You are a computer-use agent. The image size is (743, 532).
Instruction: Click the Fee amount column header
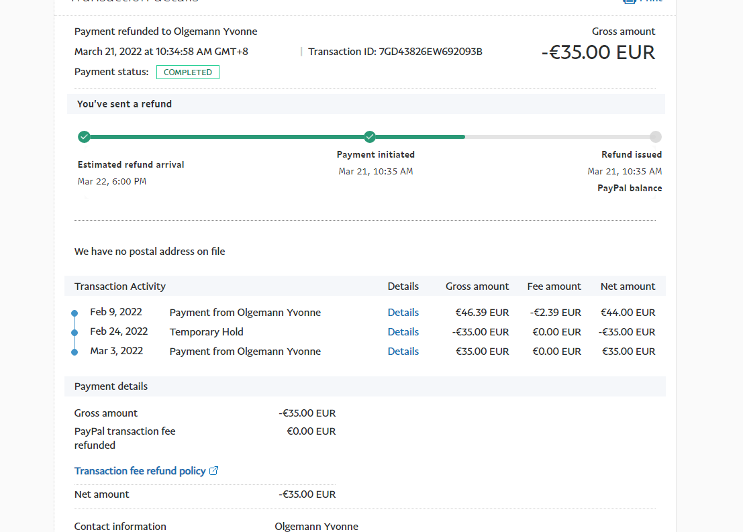[x=554, y=286]
